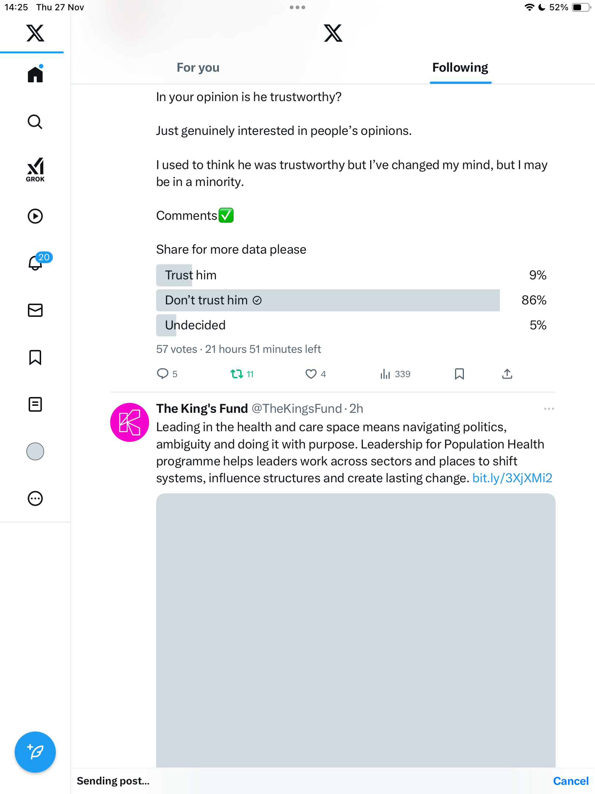Switch to the For you tab
Image resolution: width=595 pixels, height=794 pixels.
click(198, 68)
